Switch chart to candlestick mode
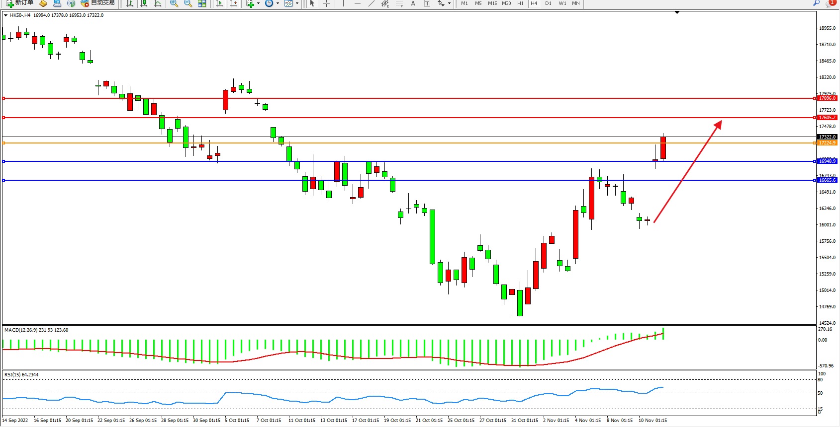This screenshot has height=427, width=840. click(144, 3)
